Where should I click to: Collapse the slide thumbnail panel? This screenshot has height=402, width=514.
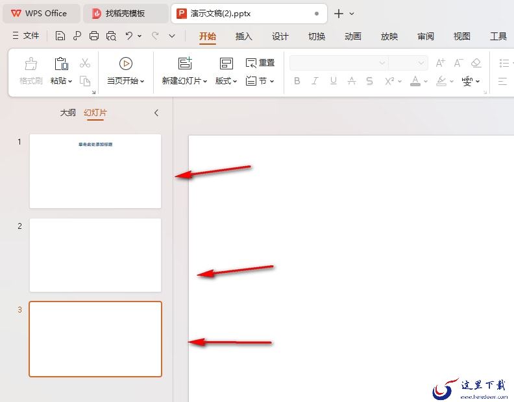(156, 113)
